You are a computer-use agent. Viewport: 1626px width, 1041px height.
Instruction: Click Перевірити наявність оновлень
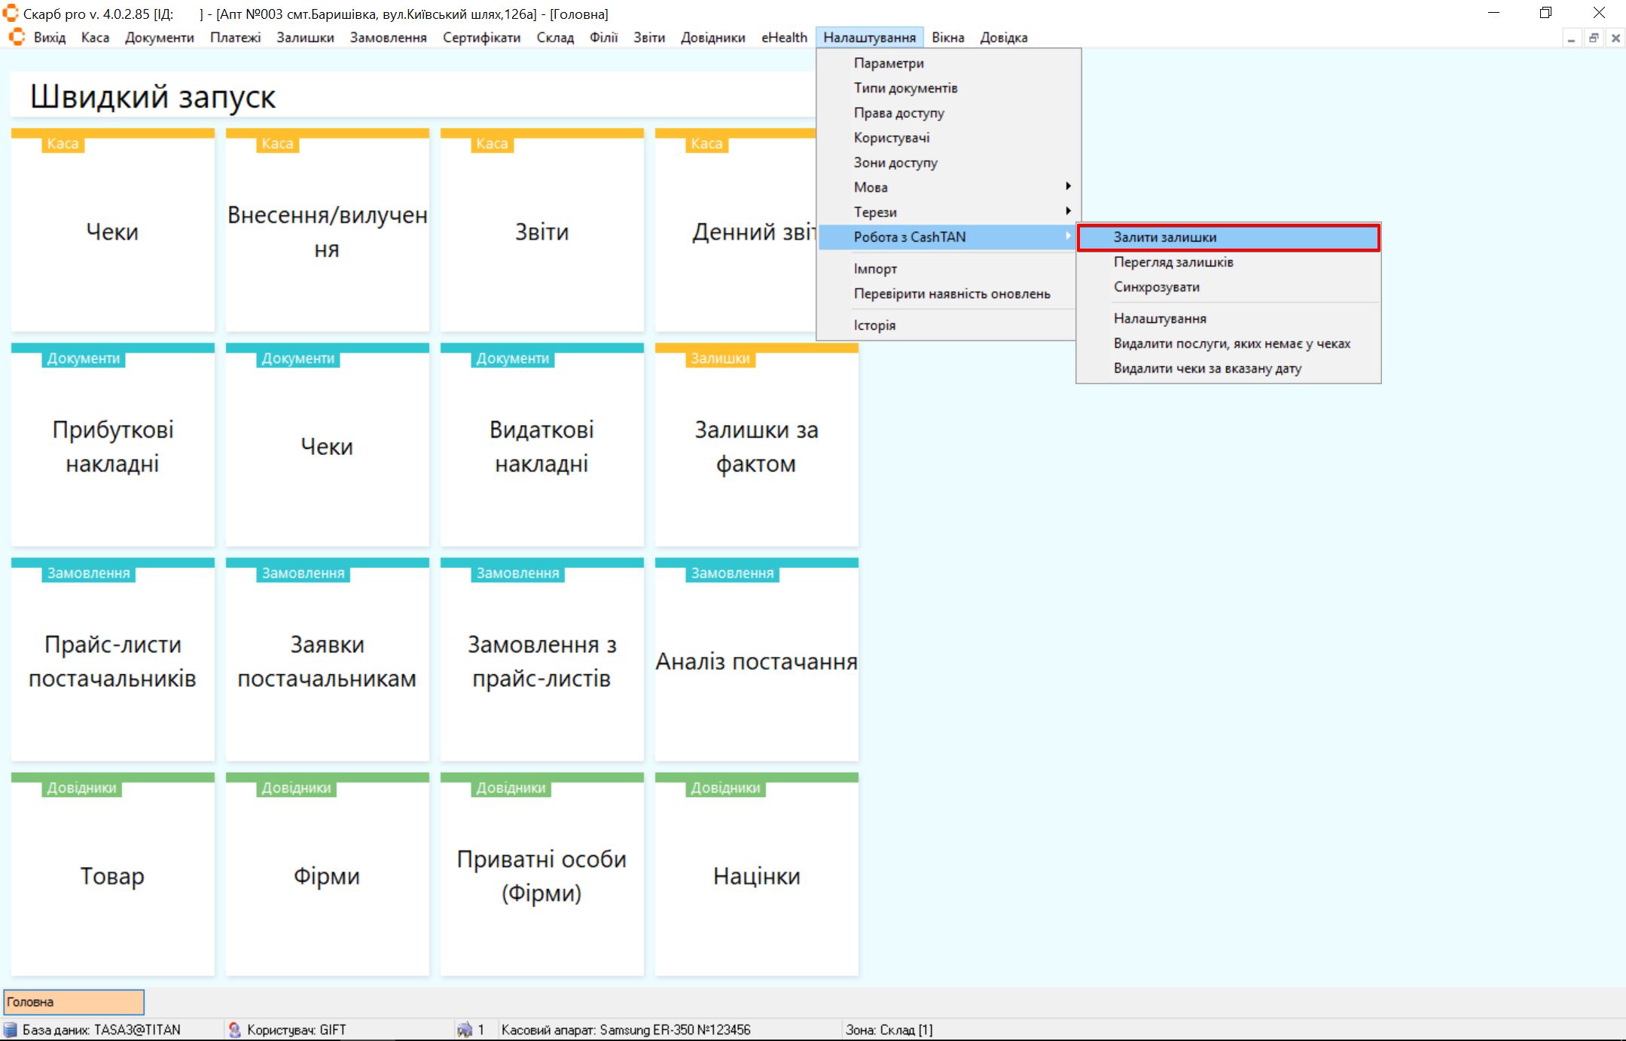(x=951, y=294)
